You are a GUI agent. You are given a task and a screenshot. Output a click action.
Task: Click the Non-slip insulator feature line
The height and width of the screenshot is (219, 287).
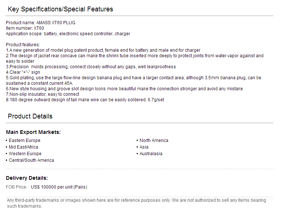43,94
